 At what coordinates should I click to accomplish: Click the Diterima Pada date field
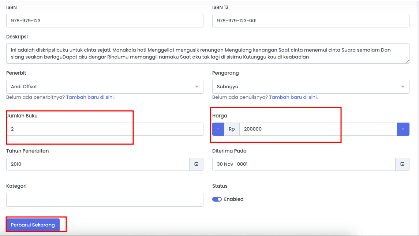tap(304, 164)
